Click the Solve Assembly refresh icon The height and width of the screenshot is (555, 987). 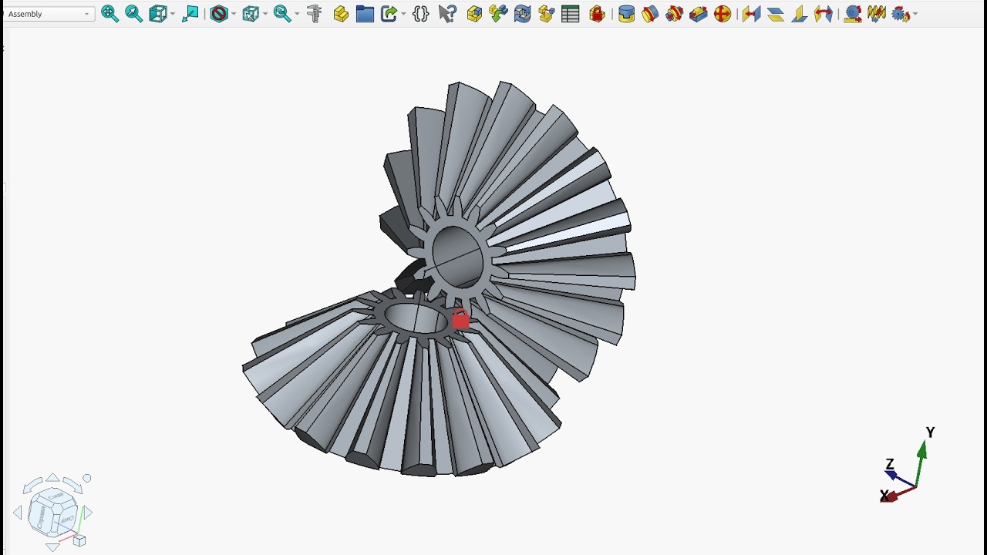523,14
